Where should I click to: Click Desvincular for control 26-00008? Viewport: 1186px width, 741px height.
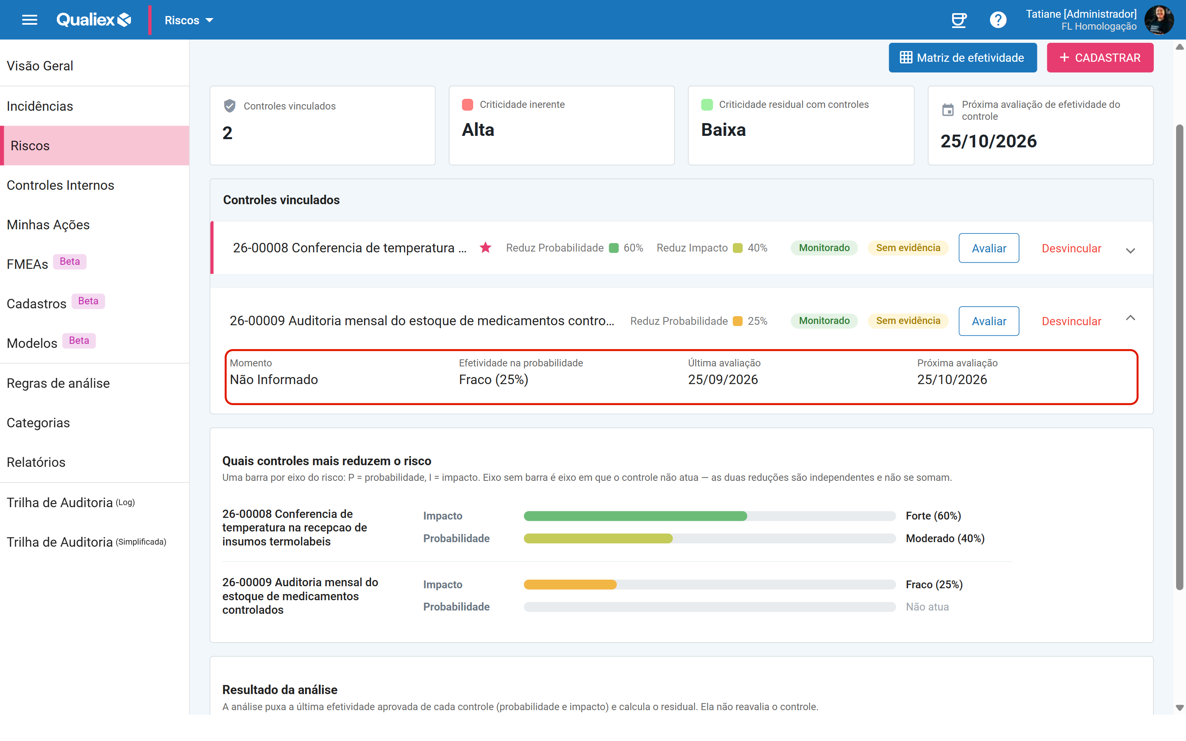1072,249
